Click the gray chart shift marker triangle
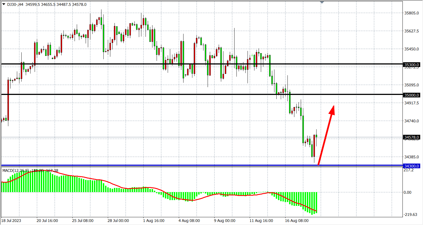 (x=322, y=2)
